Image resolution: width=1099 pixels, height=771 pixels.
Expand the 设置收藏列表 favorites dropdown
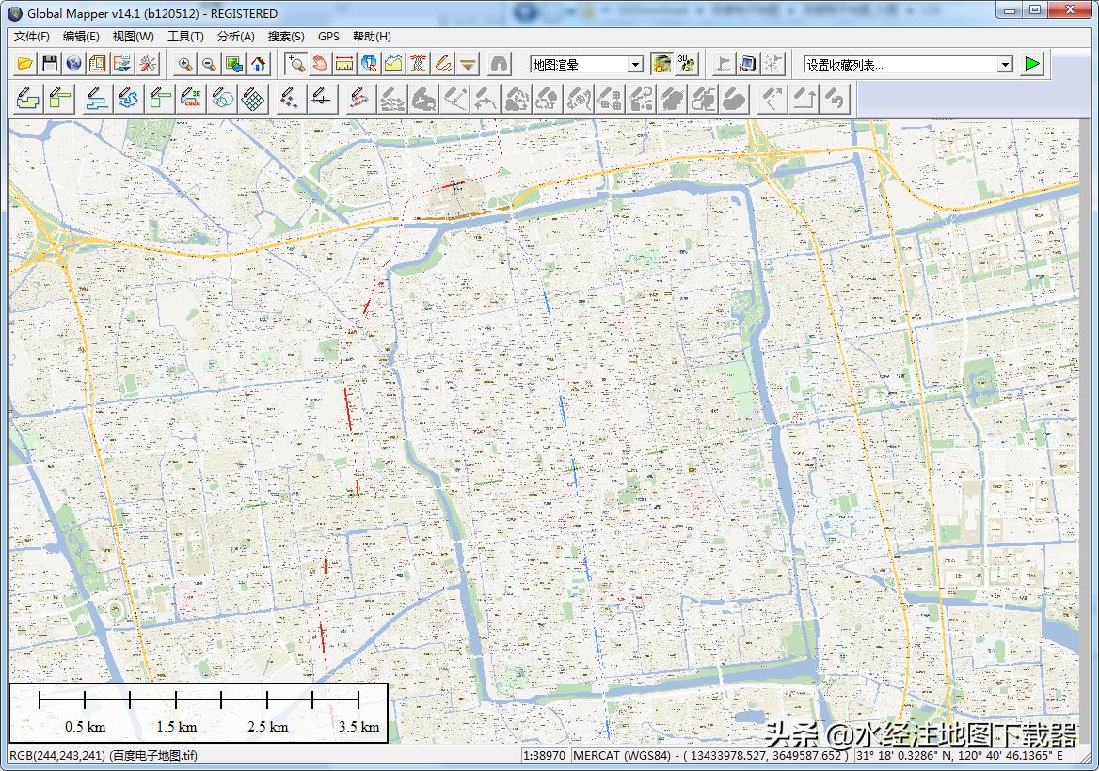[x=1005, y=65]
